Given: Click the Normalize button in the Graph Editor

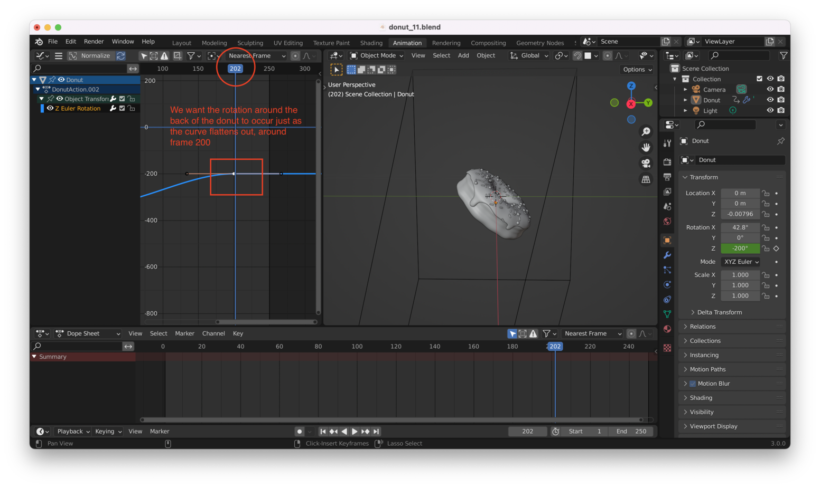Looking at the screenshot, I should 90,55.
